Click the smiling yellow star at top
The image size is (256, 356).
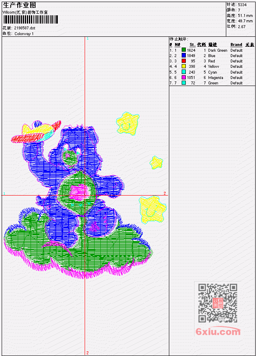tap(128, 124)
